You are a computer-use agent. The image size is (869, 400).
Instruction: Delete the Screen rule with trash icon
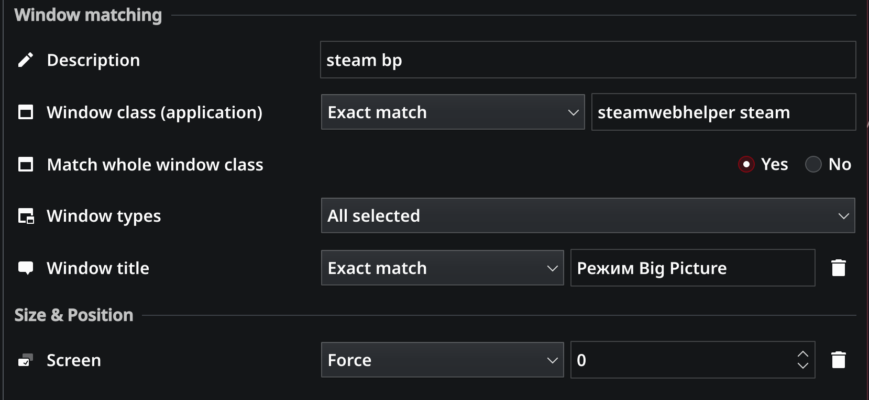point(838,360)
